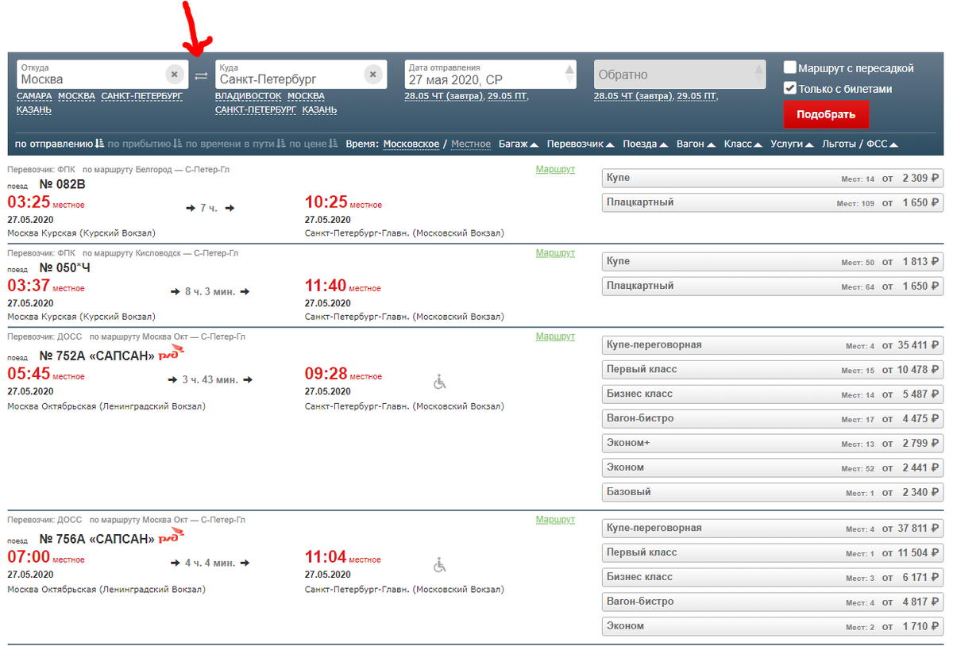Select Купе from 1 813 ₽ on train 050*Ч
The width and height of the screenshot is (953, 646).
coord(773,262)
